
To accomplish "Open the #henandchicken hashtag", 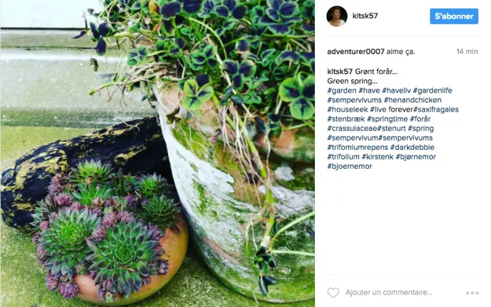I will click(412, 100).
